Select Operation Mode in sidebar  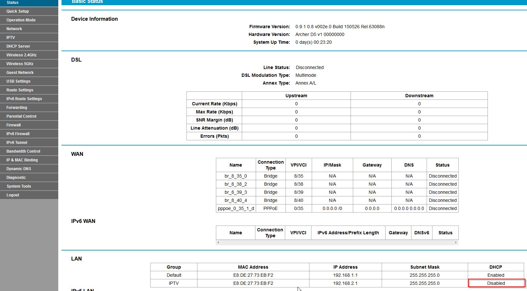(x=21, y=20)
